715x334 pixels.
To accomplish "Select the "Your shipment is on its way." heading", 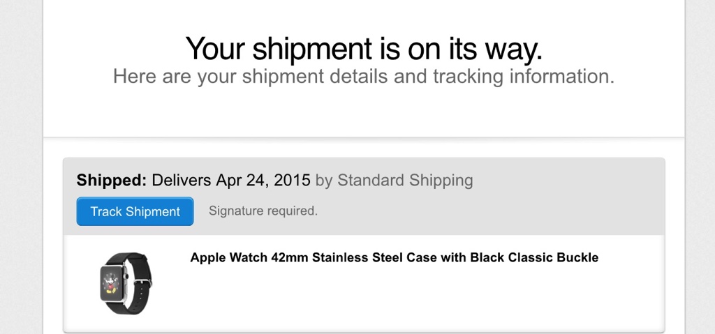I will pyautogui.click(x=364, y=49).
